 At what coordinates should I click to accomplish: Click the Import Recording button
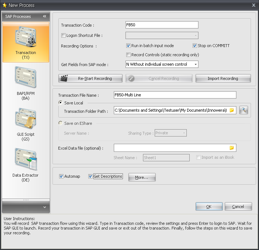223,78
